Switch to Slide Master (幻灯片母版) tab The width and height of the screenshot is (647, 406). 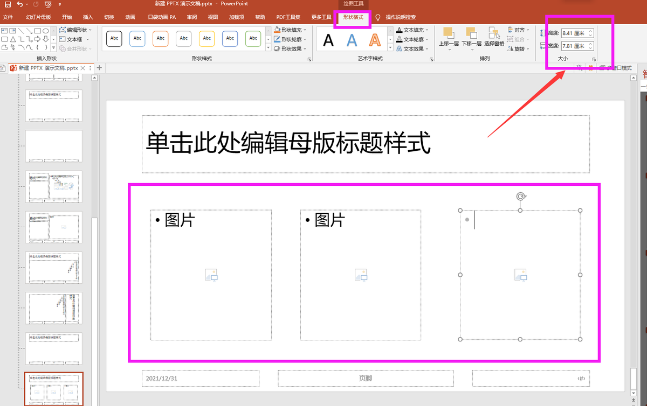(x=38, y=17)
